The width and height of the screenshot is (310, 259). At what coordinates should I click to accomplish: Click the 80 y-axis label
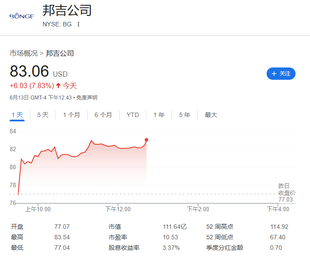[x=13, y=167]
